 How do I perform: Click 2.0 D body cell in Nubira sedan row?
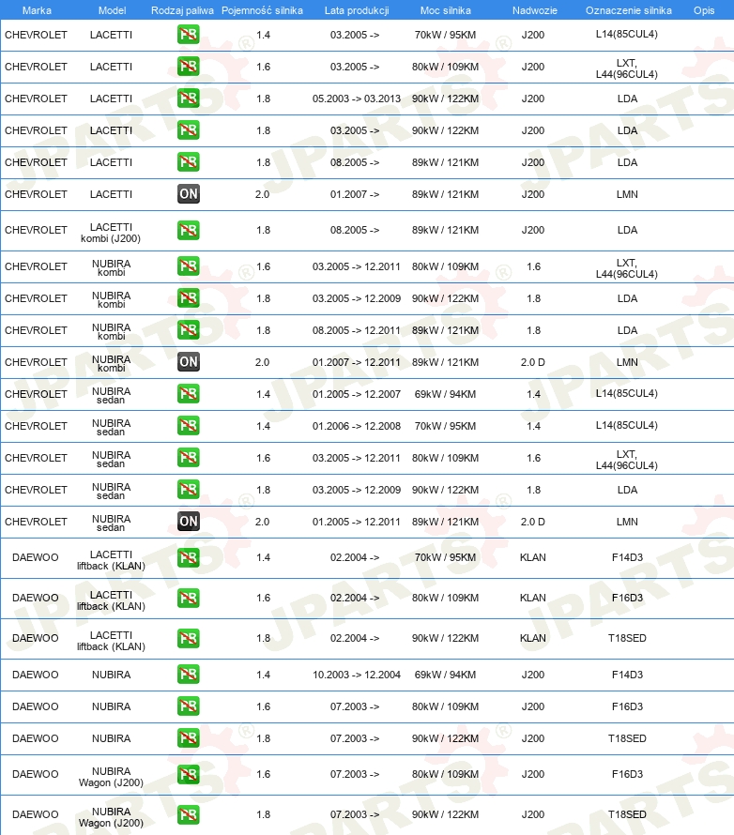(x=532, y=522)
